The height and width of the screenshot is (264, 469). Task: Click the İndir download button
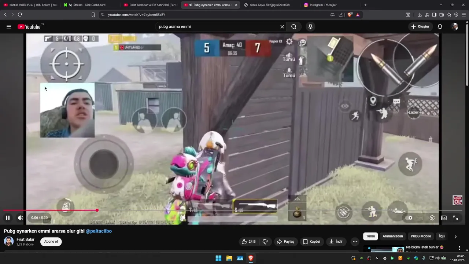pyautogui.click(x=336, y=242)
